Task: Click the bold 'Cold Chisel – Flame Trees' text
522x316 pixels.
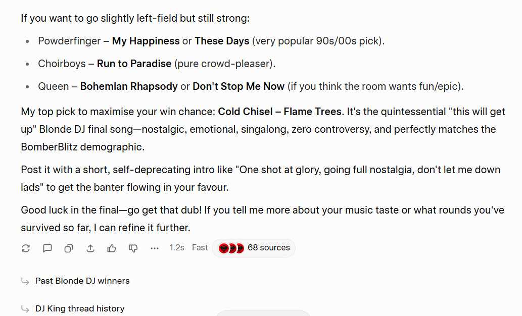Action: click(280, 111)
